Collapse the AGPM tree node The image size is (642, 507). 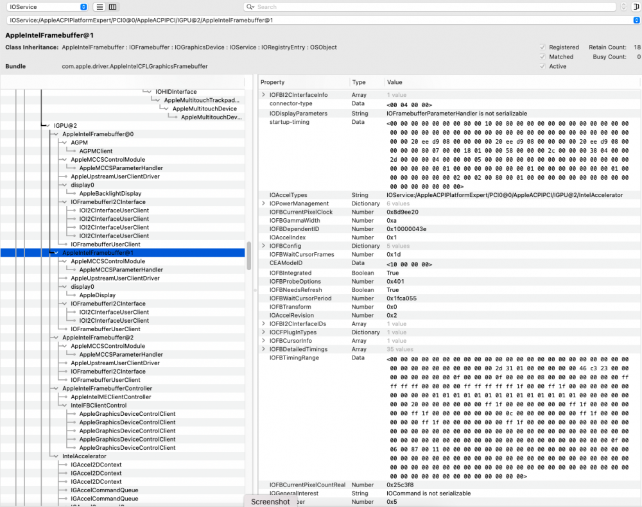[x=65, y=143]
